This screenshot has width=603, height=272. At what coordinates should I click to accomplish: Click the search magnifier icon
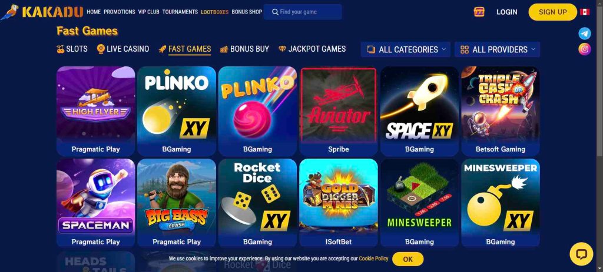275,12
